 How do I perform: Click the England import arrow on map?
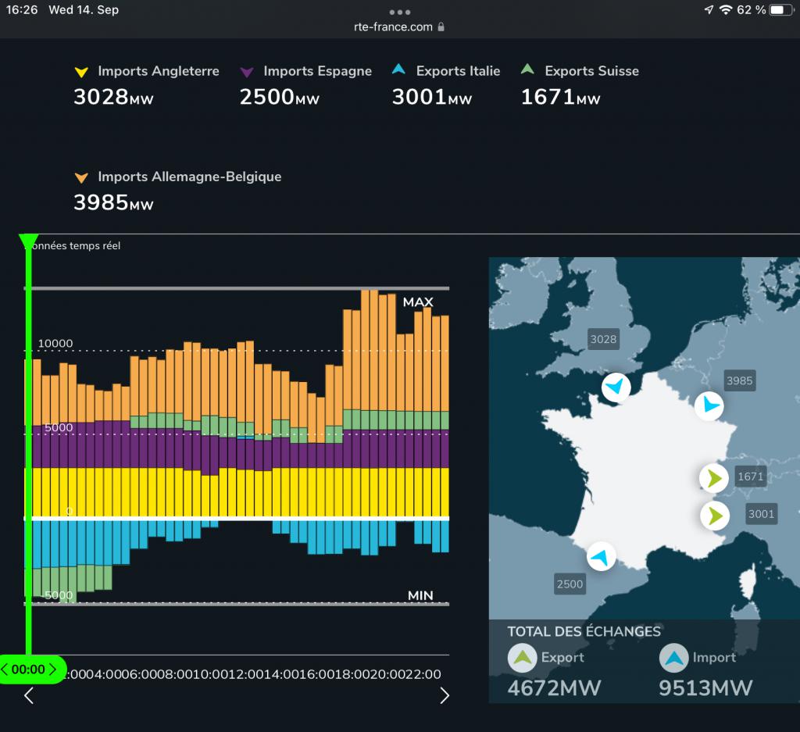click(x=616, y=387)
